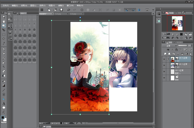Screen dimensions: 194x128
Task: Select the Correct line tool
Action: [x=4, y=112]
